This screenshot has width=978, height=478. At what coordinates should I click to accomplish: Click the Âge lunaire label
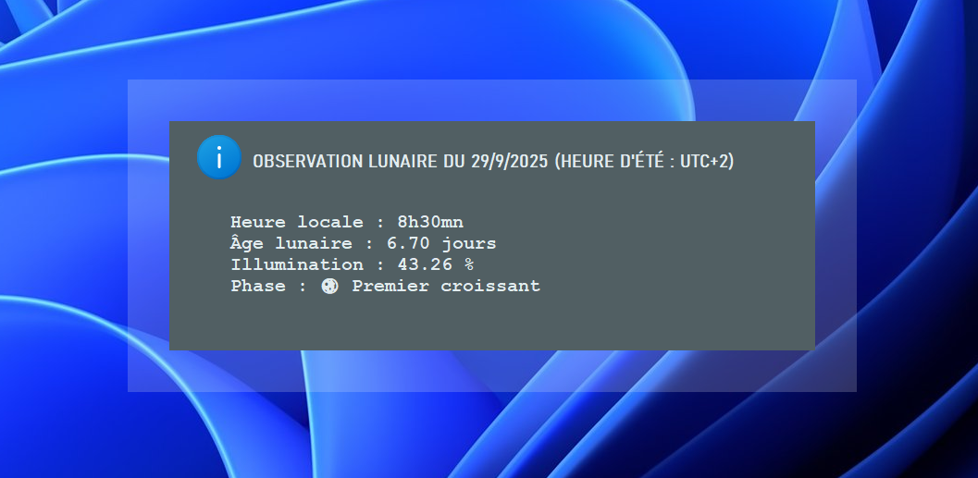(x=291, y=243)
